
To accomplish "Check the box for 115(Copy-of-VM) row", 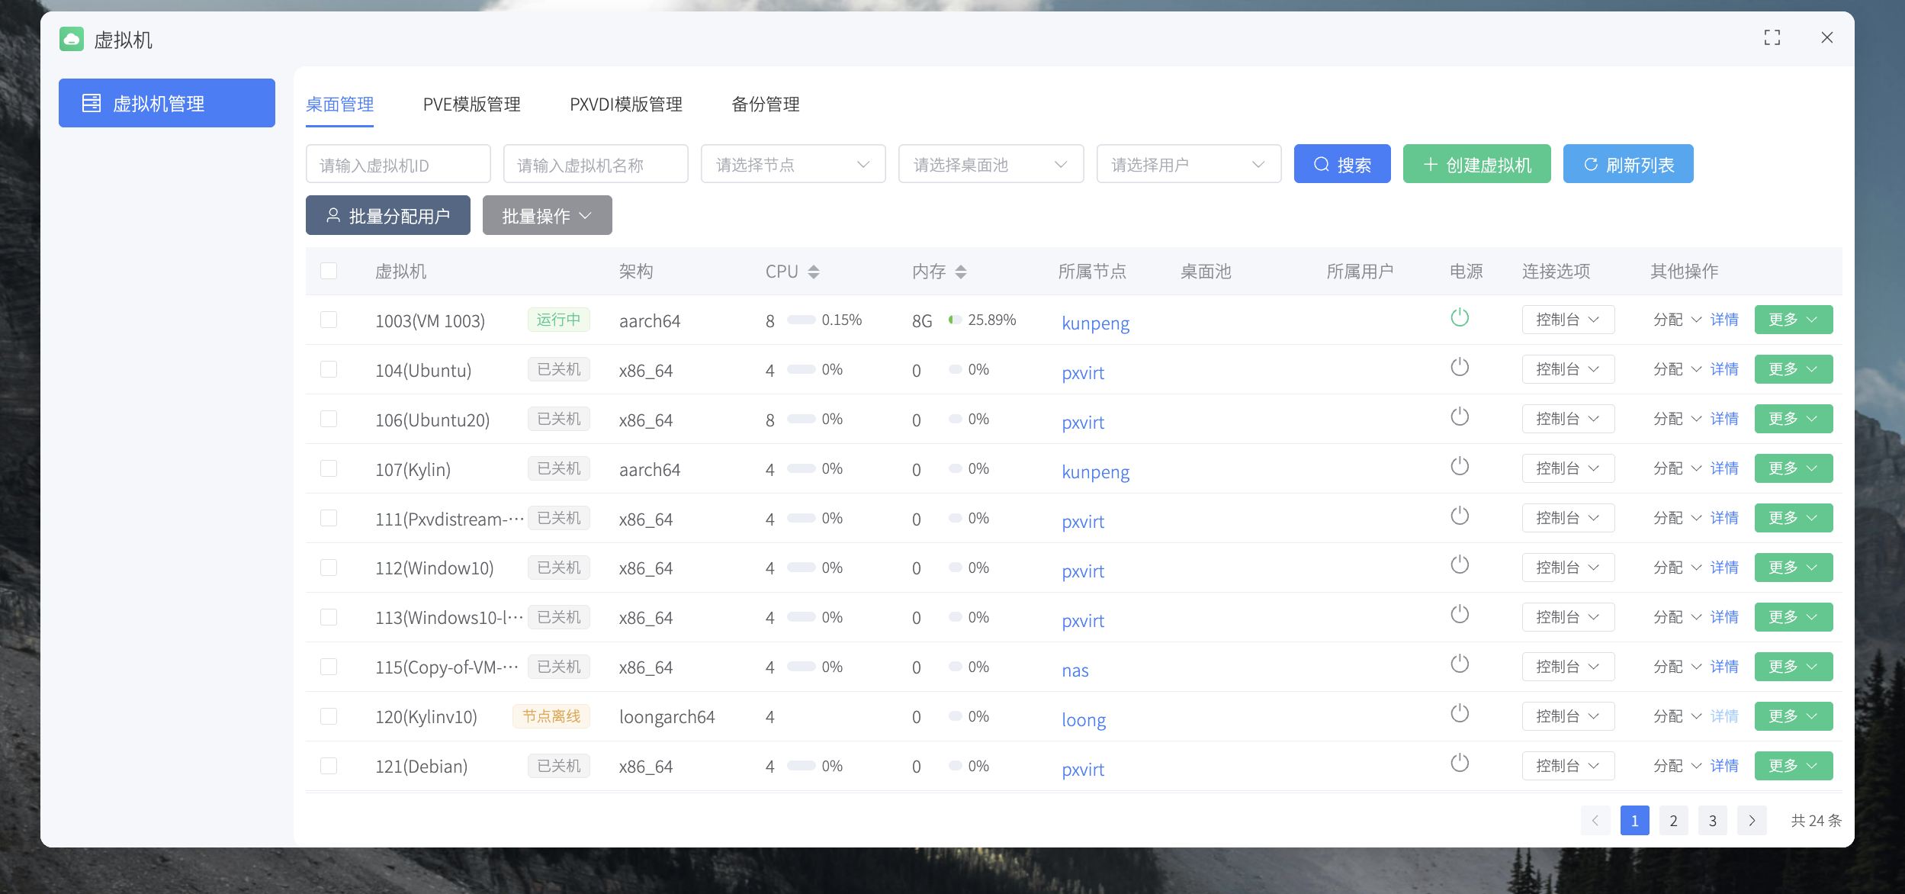I will click(329, 667).
